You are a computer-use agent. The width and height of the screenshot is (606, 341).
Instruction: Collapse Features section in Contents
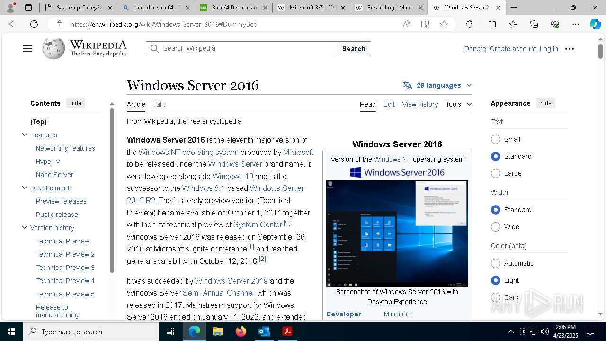(x=25, y=135)
